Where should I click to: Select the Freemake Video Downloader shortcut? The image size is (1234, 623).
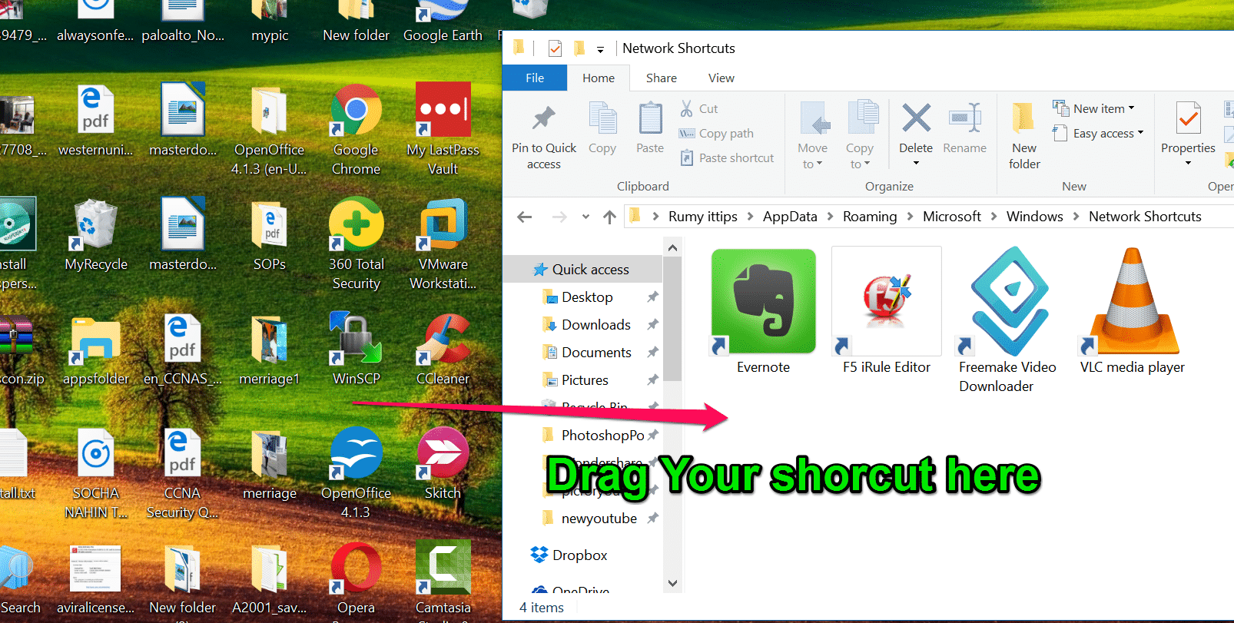pos(1007,320)
